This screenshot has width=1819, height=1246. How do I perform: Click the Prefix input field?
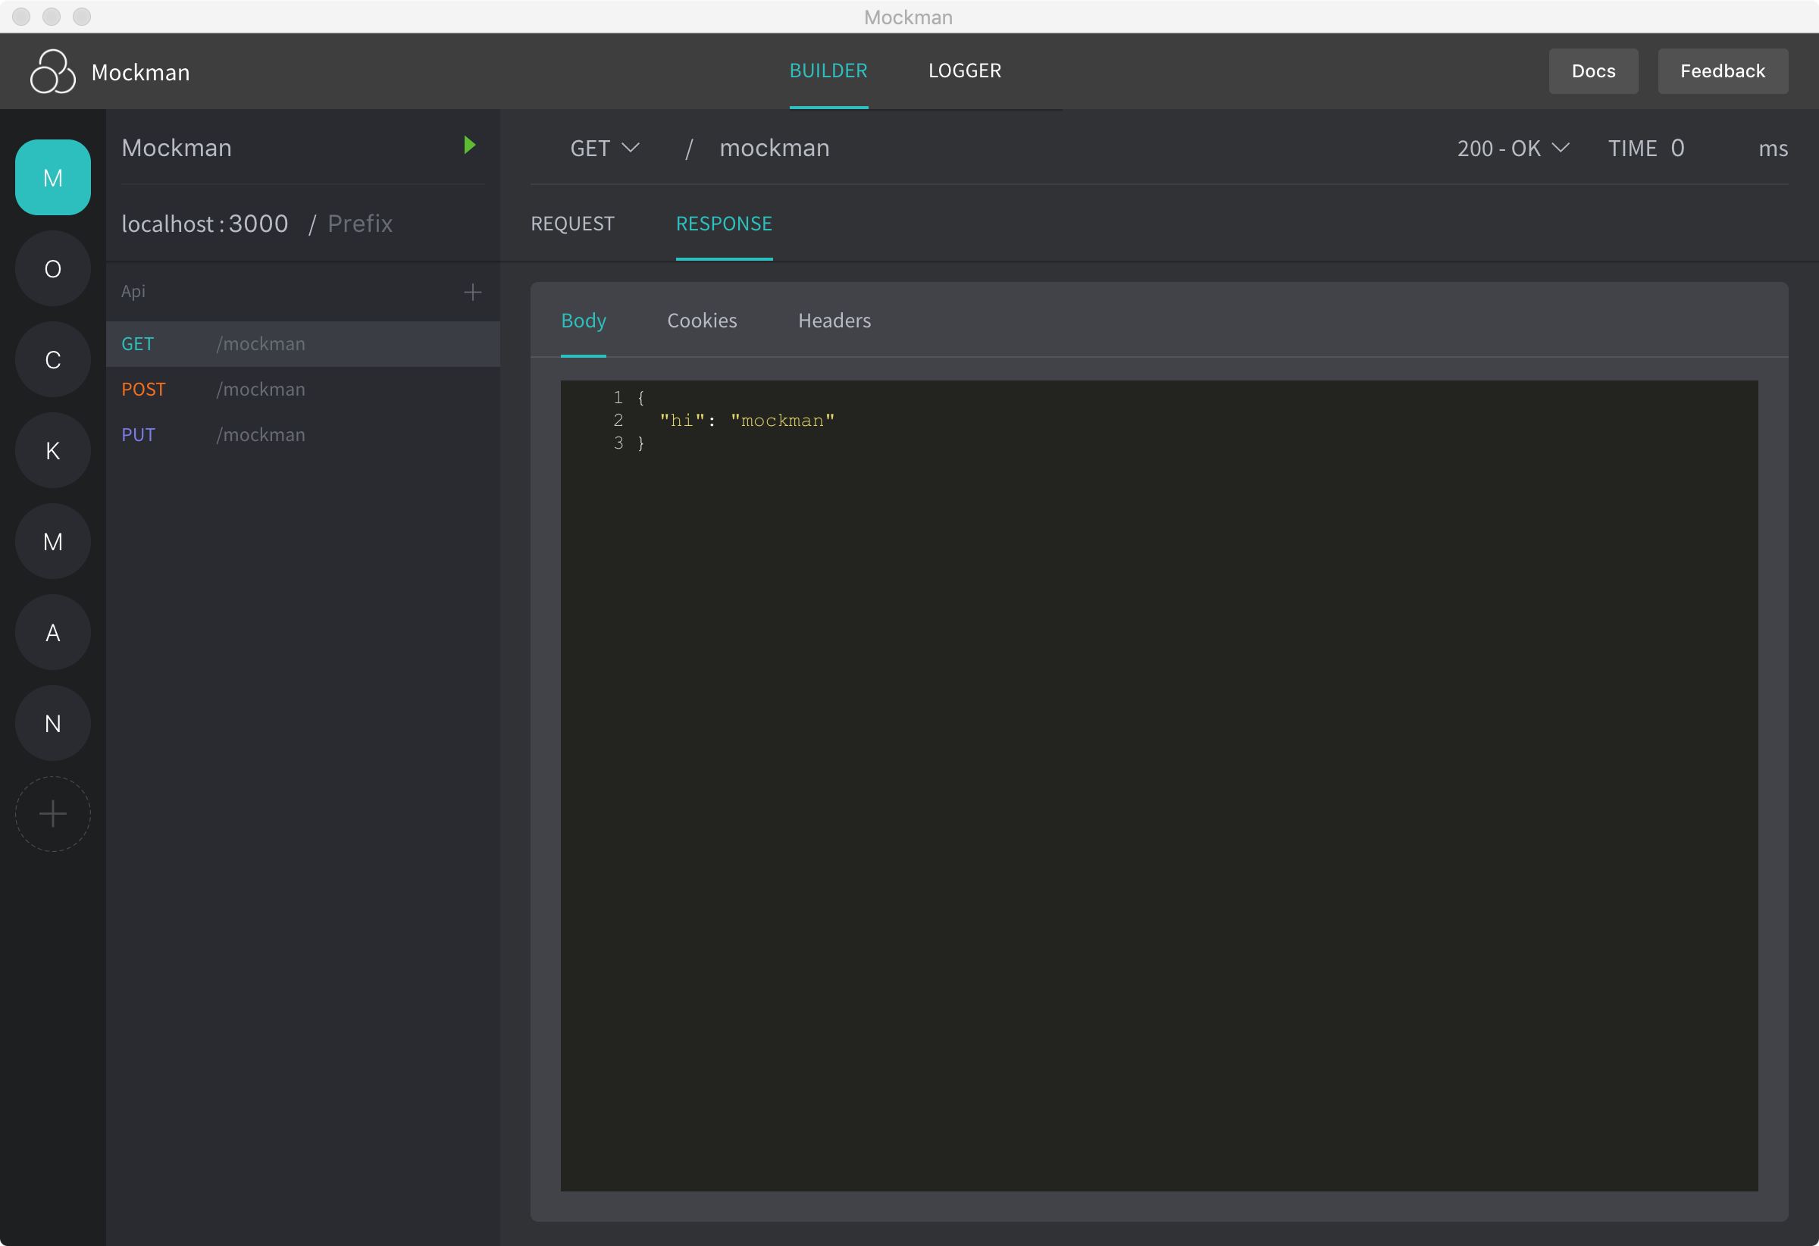point(360,224)
